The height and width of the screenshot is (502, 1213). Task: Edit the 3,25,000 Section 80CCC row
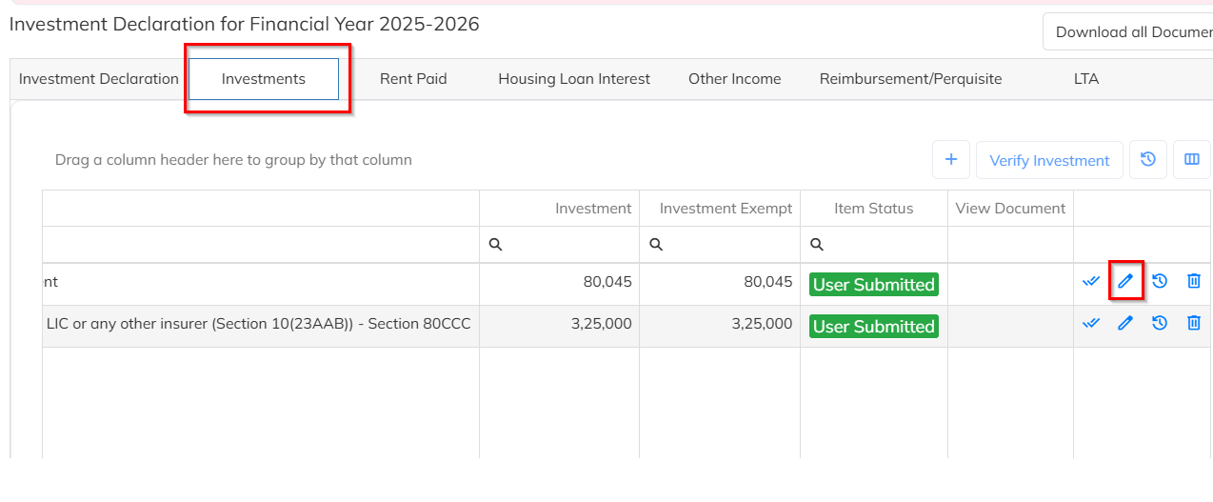(1125, 323)
